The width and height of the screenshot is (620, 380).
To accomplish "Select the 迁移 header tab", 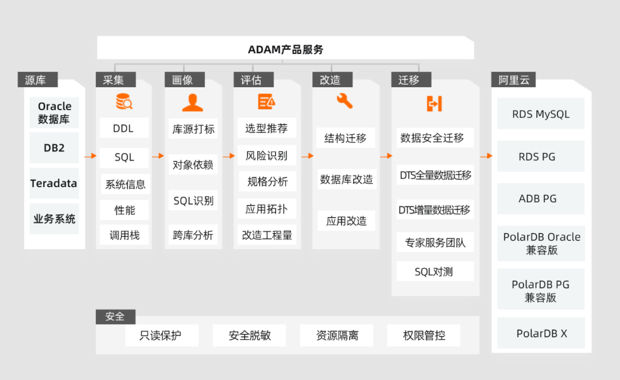I will [x=411, y=79].
